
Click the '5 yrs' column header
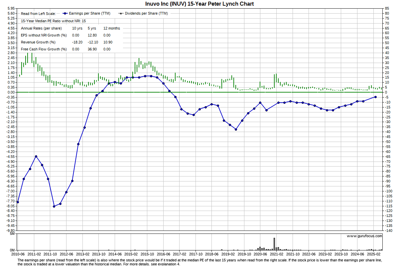click(92, 28)
